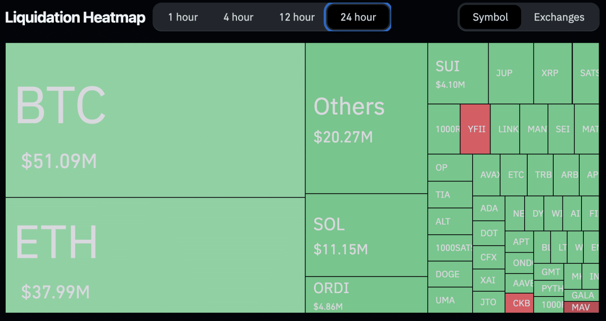Viewport: 606px width, 321px height.
Task: Click the XAI heatmap tile
Action: pyautogui.click(x=489, y=280)
